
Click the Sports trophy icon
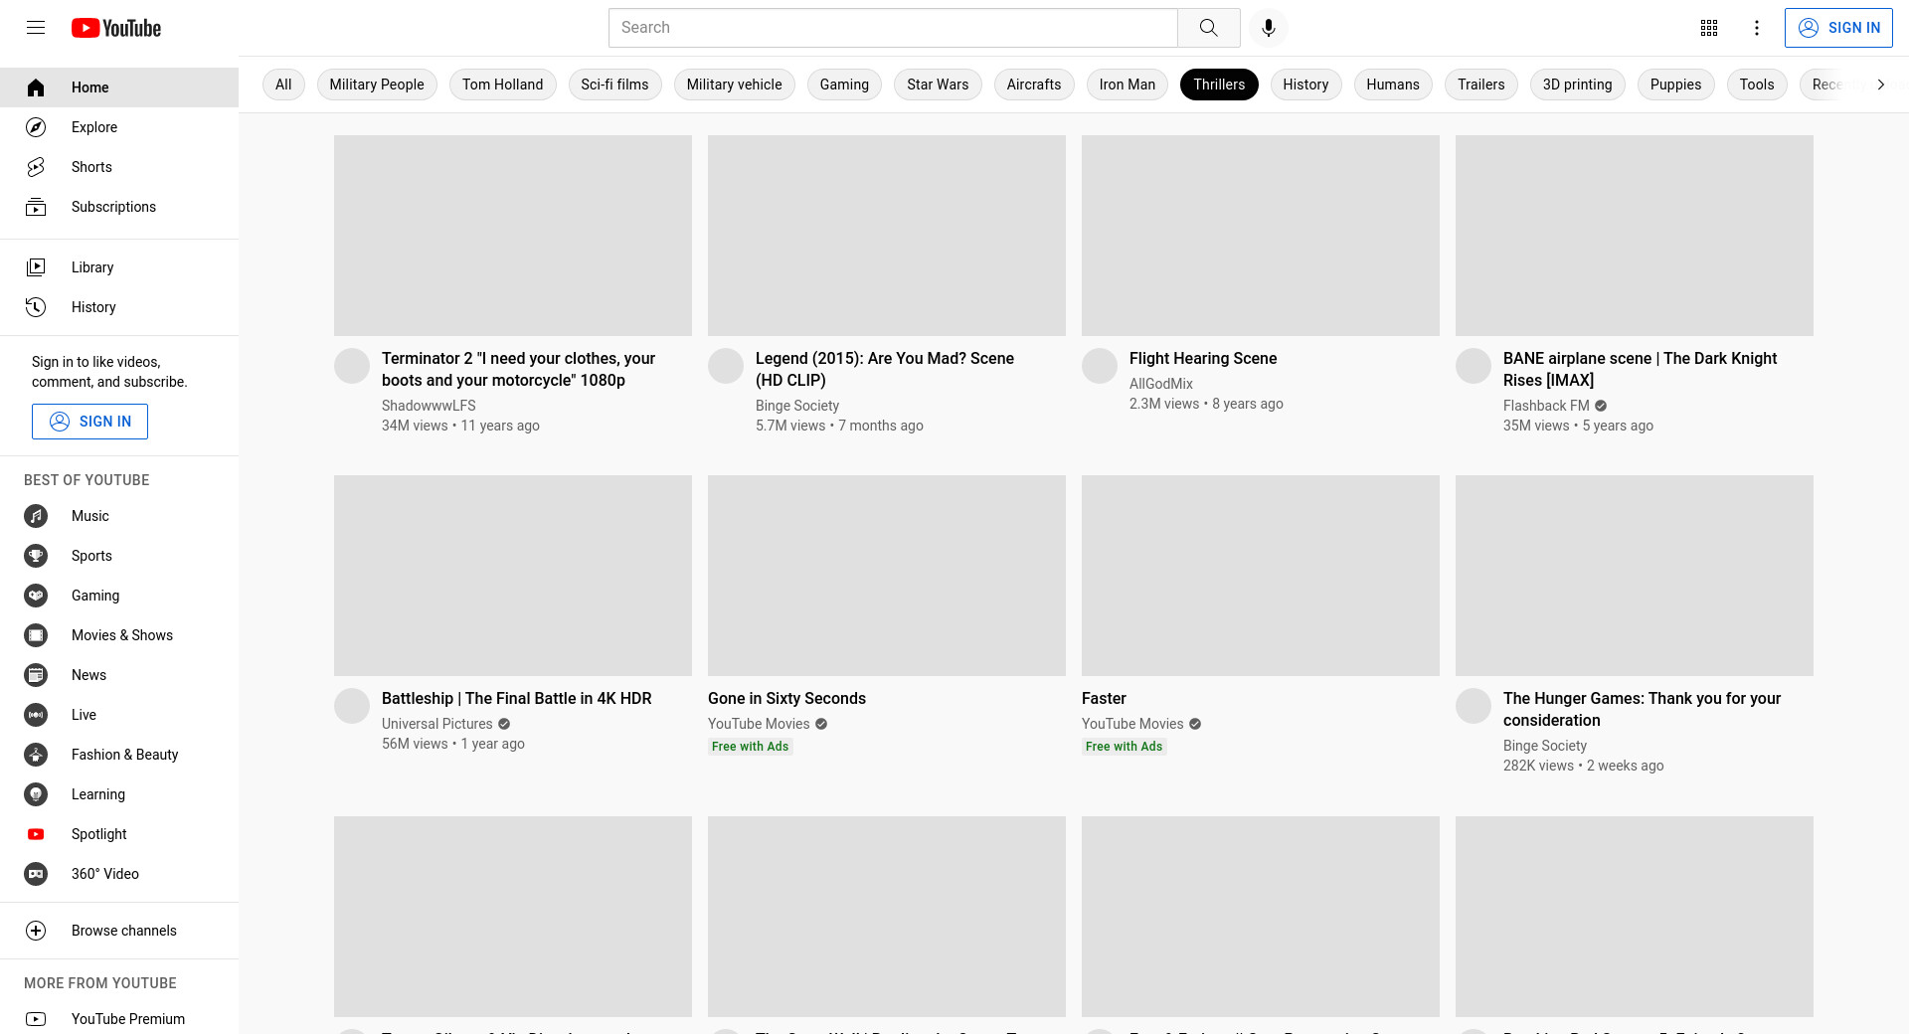(x=36, y=556)
